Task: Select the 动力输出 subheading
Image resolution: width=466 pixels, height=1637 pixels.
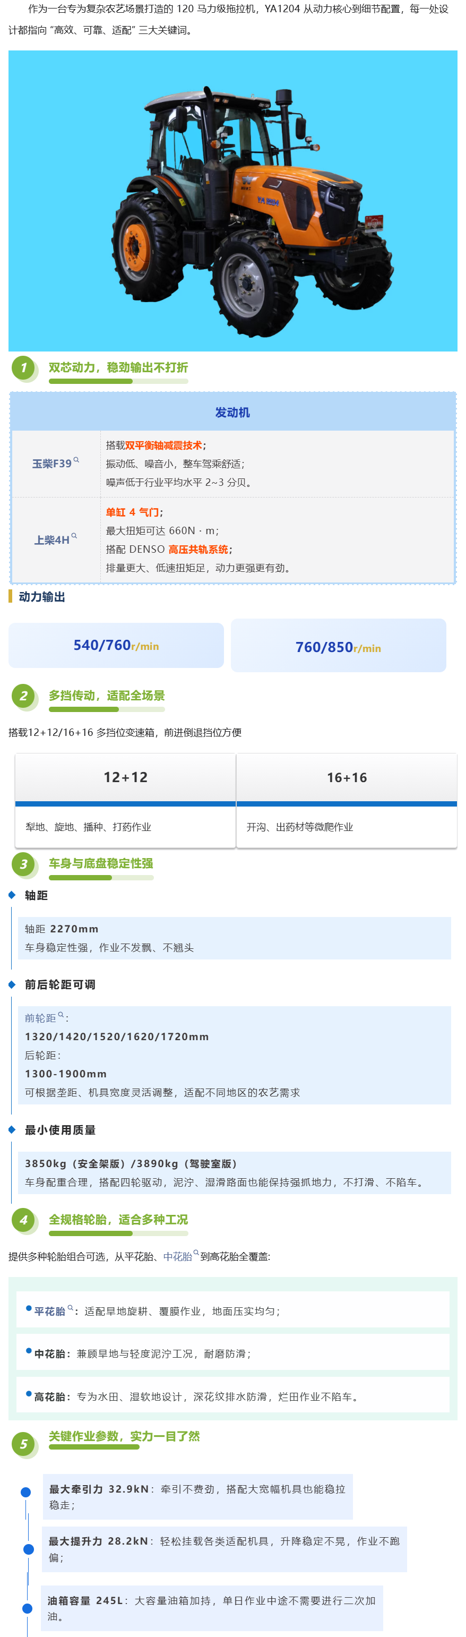Action: click(x=42, y=597)
